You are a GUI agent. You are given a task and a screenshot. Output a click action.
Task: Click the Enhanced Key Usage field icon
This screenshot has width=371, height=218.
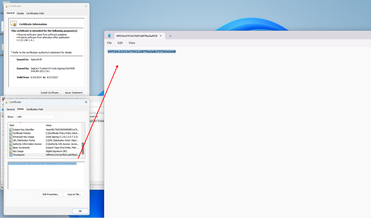(x=11, y=137)
